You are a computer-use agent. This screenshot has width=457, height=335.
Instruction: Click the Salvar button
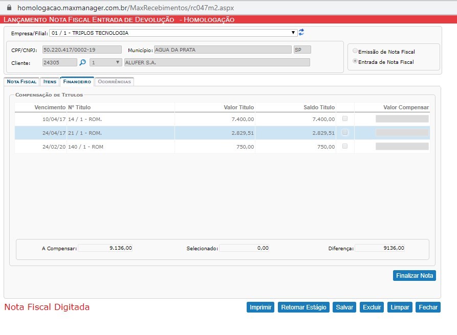tap(344, 307)
